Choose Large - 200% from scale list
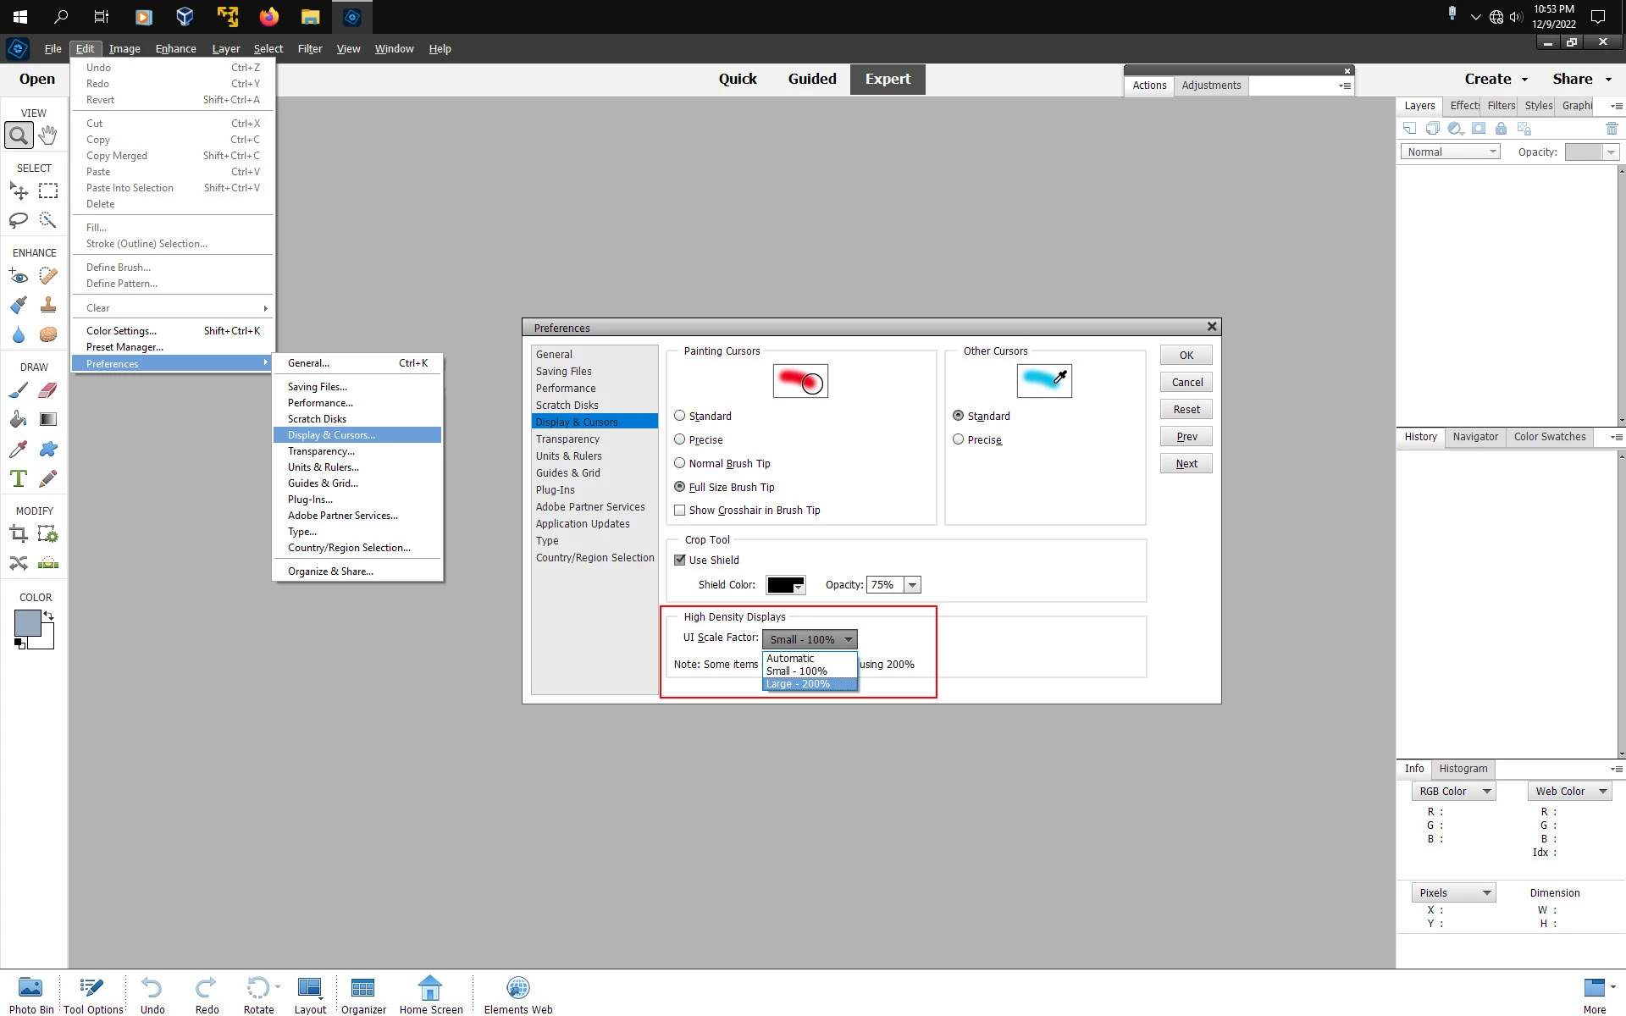 798,684
